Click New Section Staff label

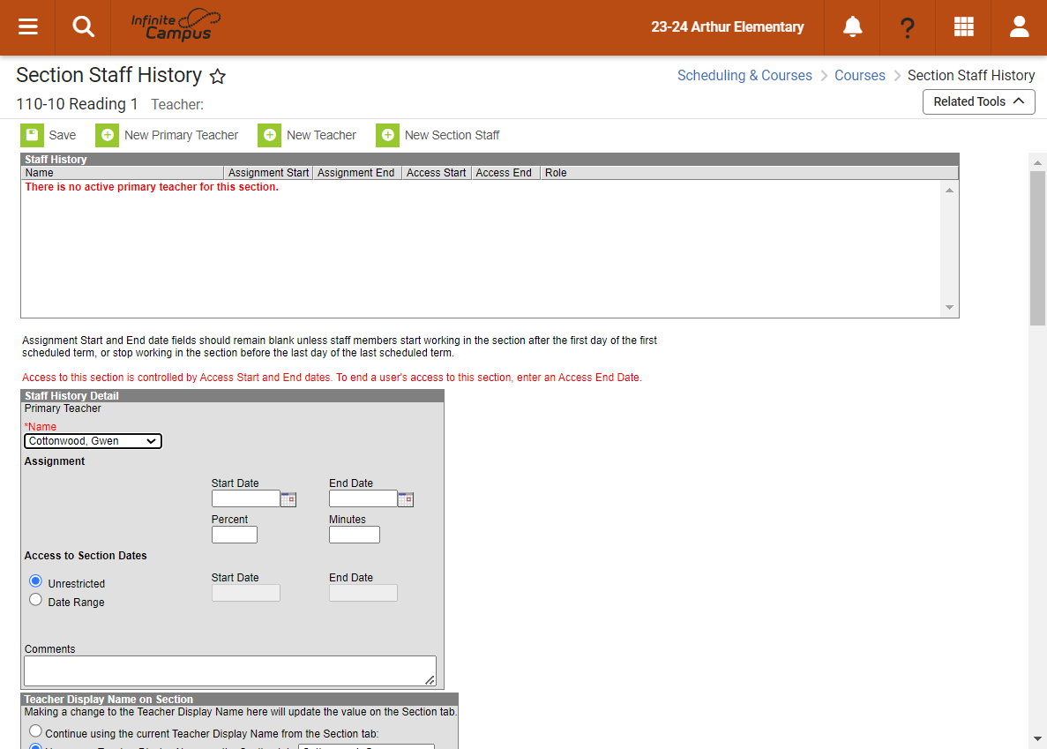coord(452,135)
